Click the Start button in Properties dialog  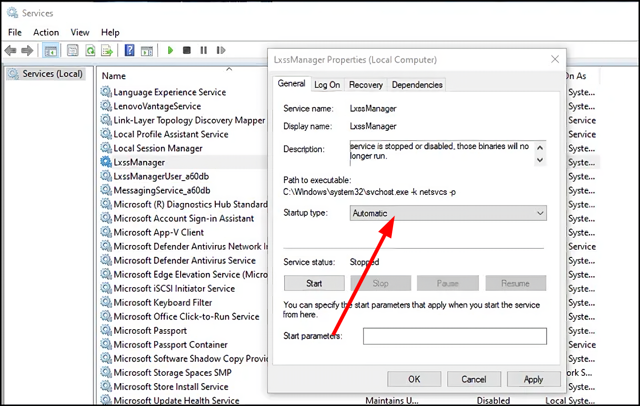tap(314, 283)
